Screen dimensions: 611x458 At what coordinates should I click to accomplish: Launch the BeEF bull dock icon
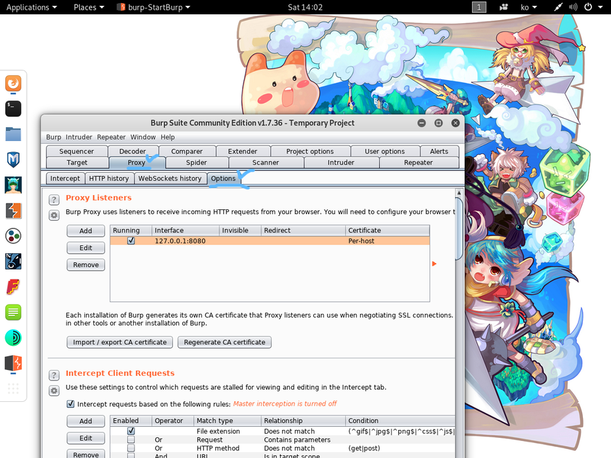[13, 262]
